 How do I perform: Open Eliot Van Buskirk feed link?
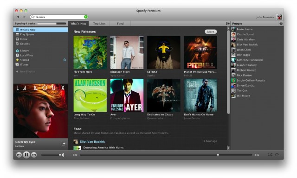coord(92,141)
